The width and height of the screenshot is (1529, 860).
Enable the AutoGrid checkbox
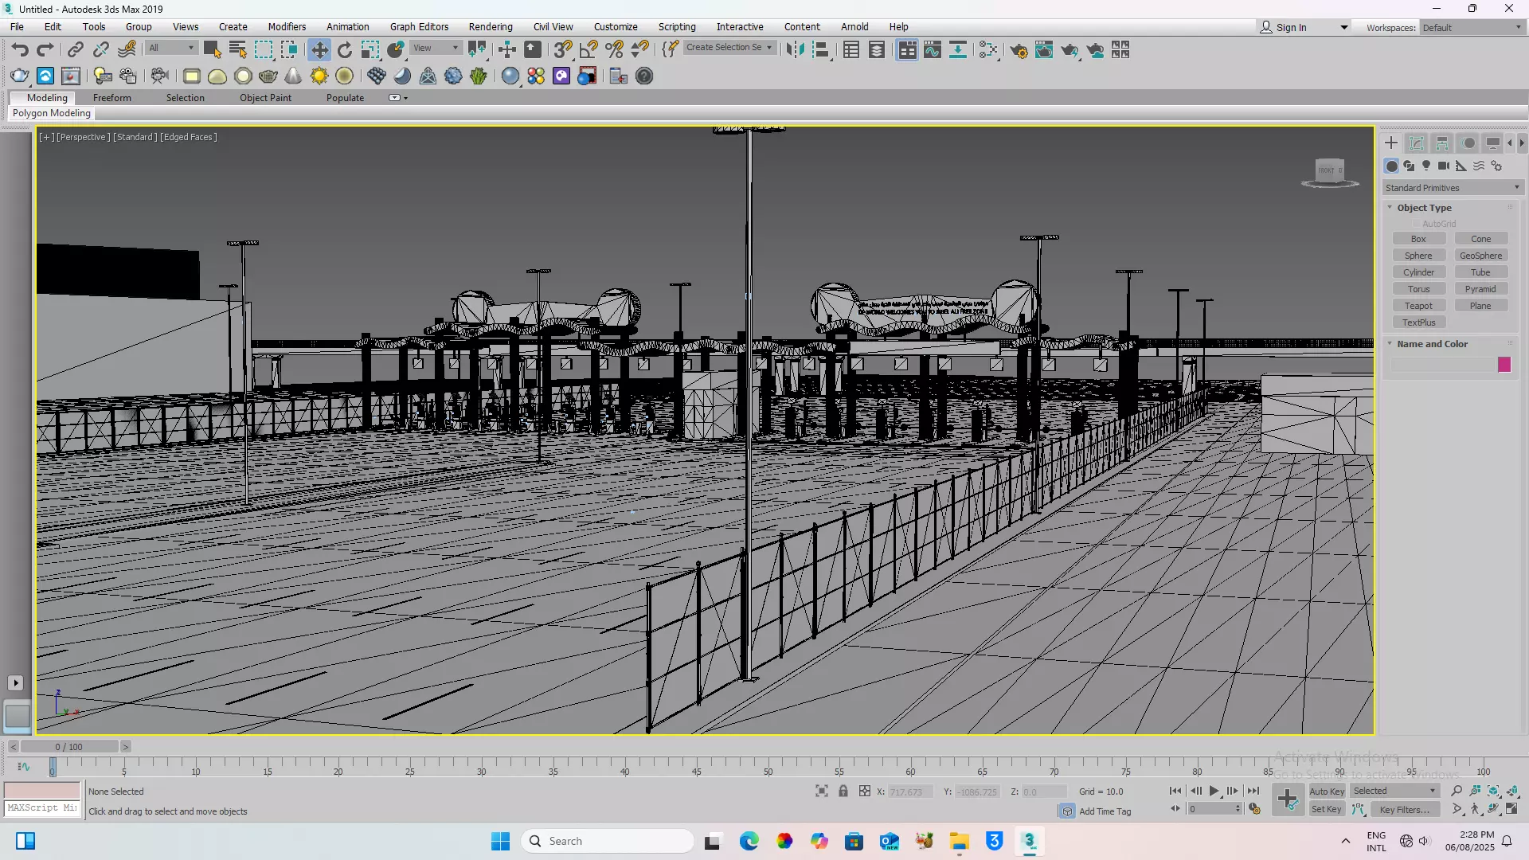click(x=1417, y=224)
